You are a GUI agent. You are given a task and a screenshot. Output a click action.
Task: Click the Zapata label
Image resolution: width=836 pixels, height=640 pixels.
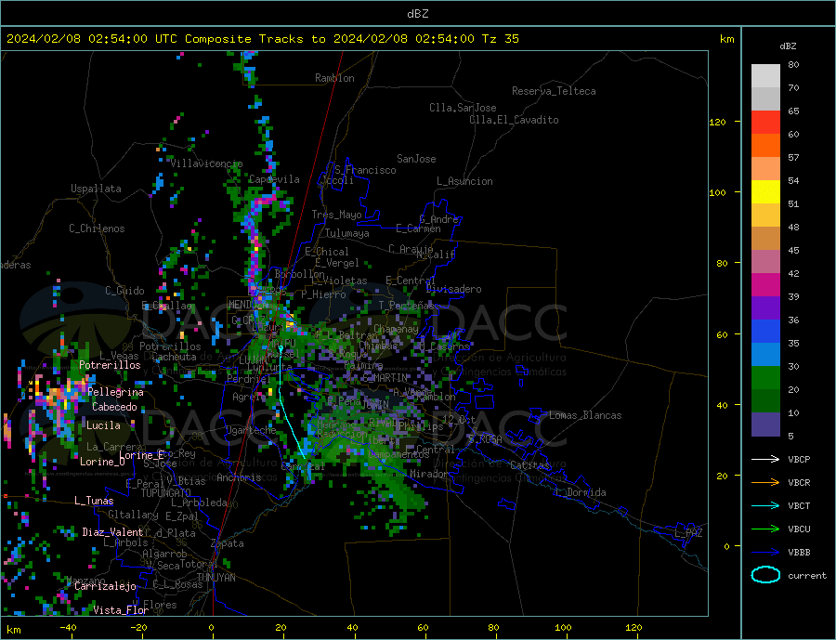coord(228,544)
